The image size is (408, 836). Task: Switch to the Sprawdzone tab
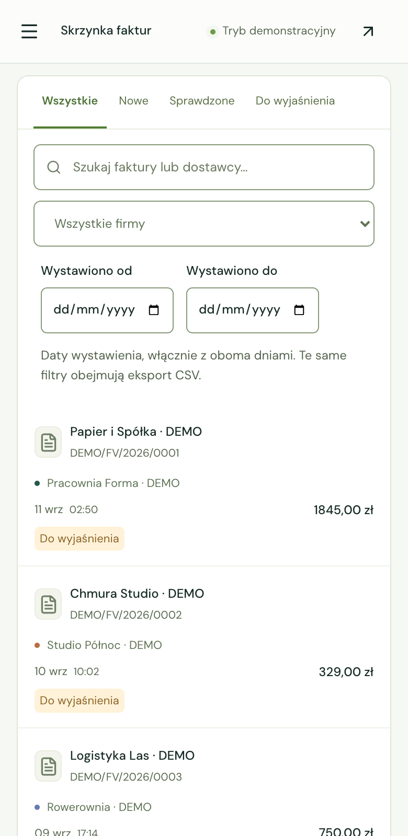202,101
